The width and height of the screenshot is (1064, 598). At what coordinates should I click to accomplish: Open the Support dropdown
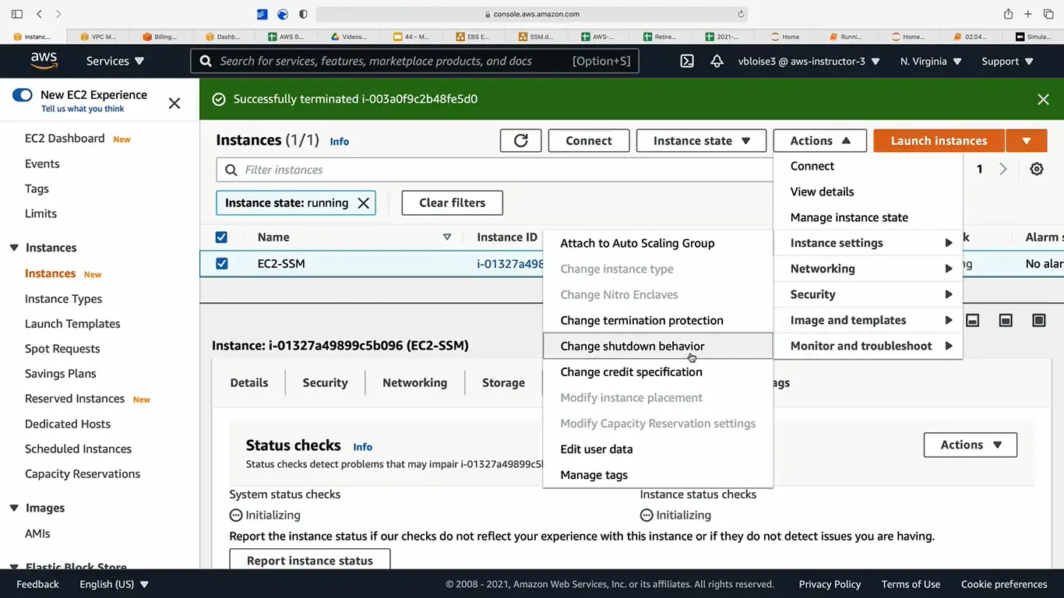tap(1007, 61)
